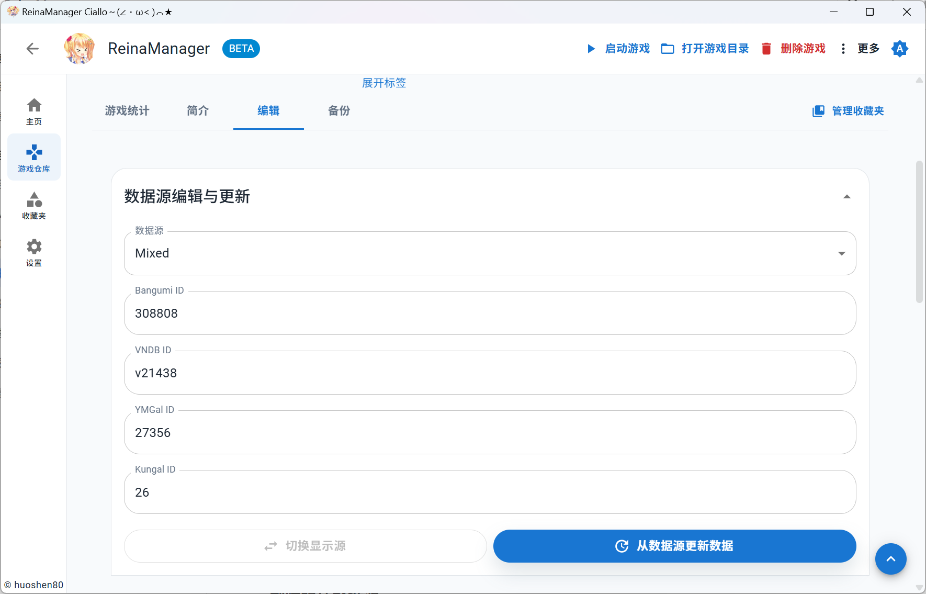Open the 数据源 Mixed dropdown
The height and width of the screenshot is (594, 926).
[490, 253]
